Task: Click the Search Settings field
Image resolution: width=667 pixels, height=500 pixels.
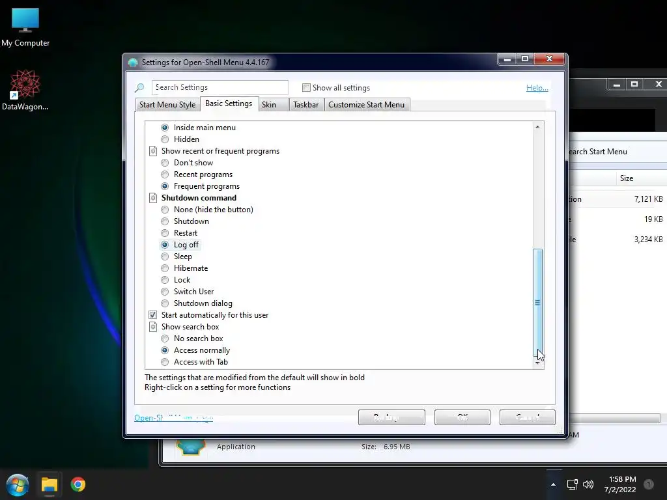Action: click(220, 87)
